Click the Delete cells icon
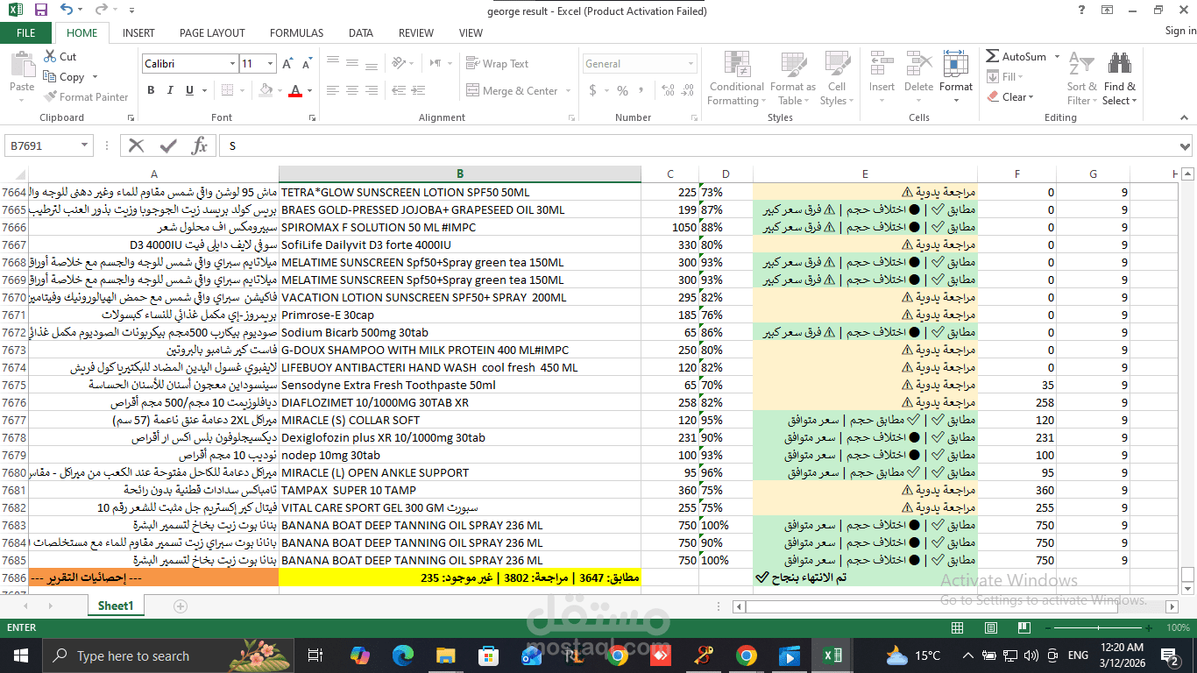Viewport: 1197px width, 673px height. click(x=918, y=64)
